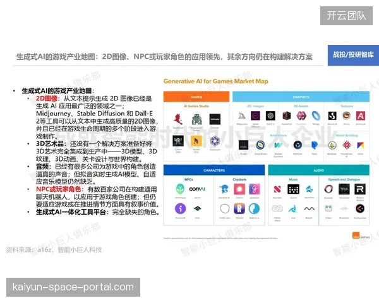Click the Mubert wave line logo
The height and width of the screenshot is (303, 379).
point(309,208)
